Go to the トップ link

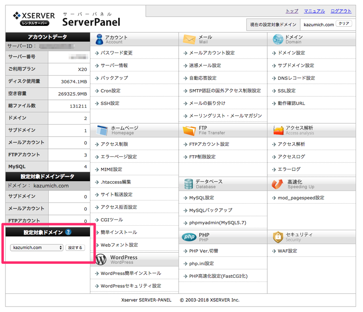pyautogui.click(x=292, y=11)
